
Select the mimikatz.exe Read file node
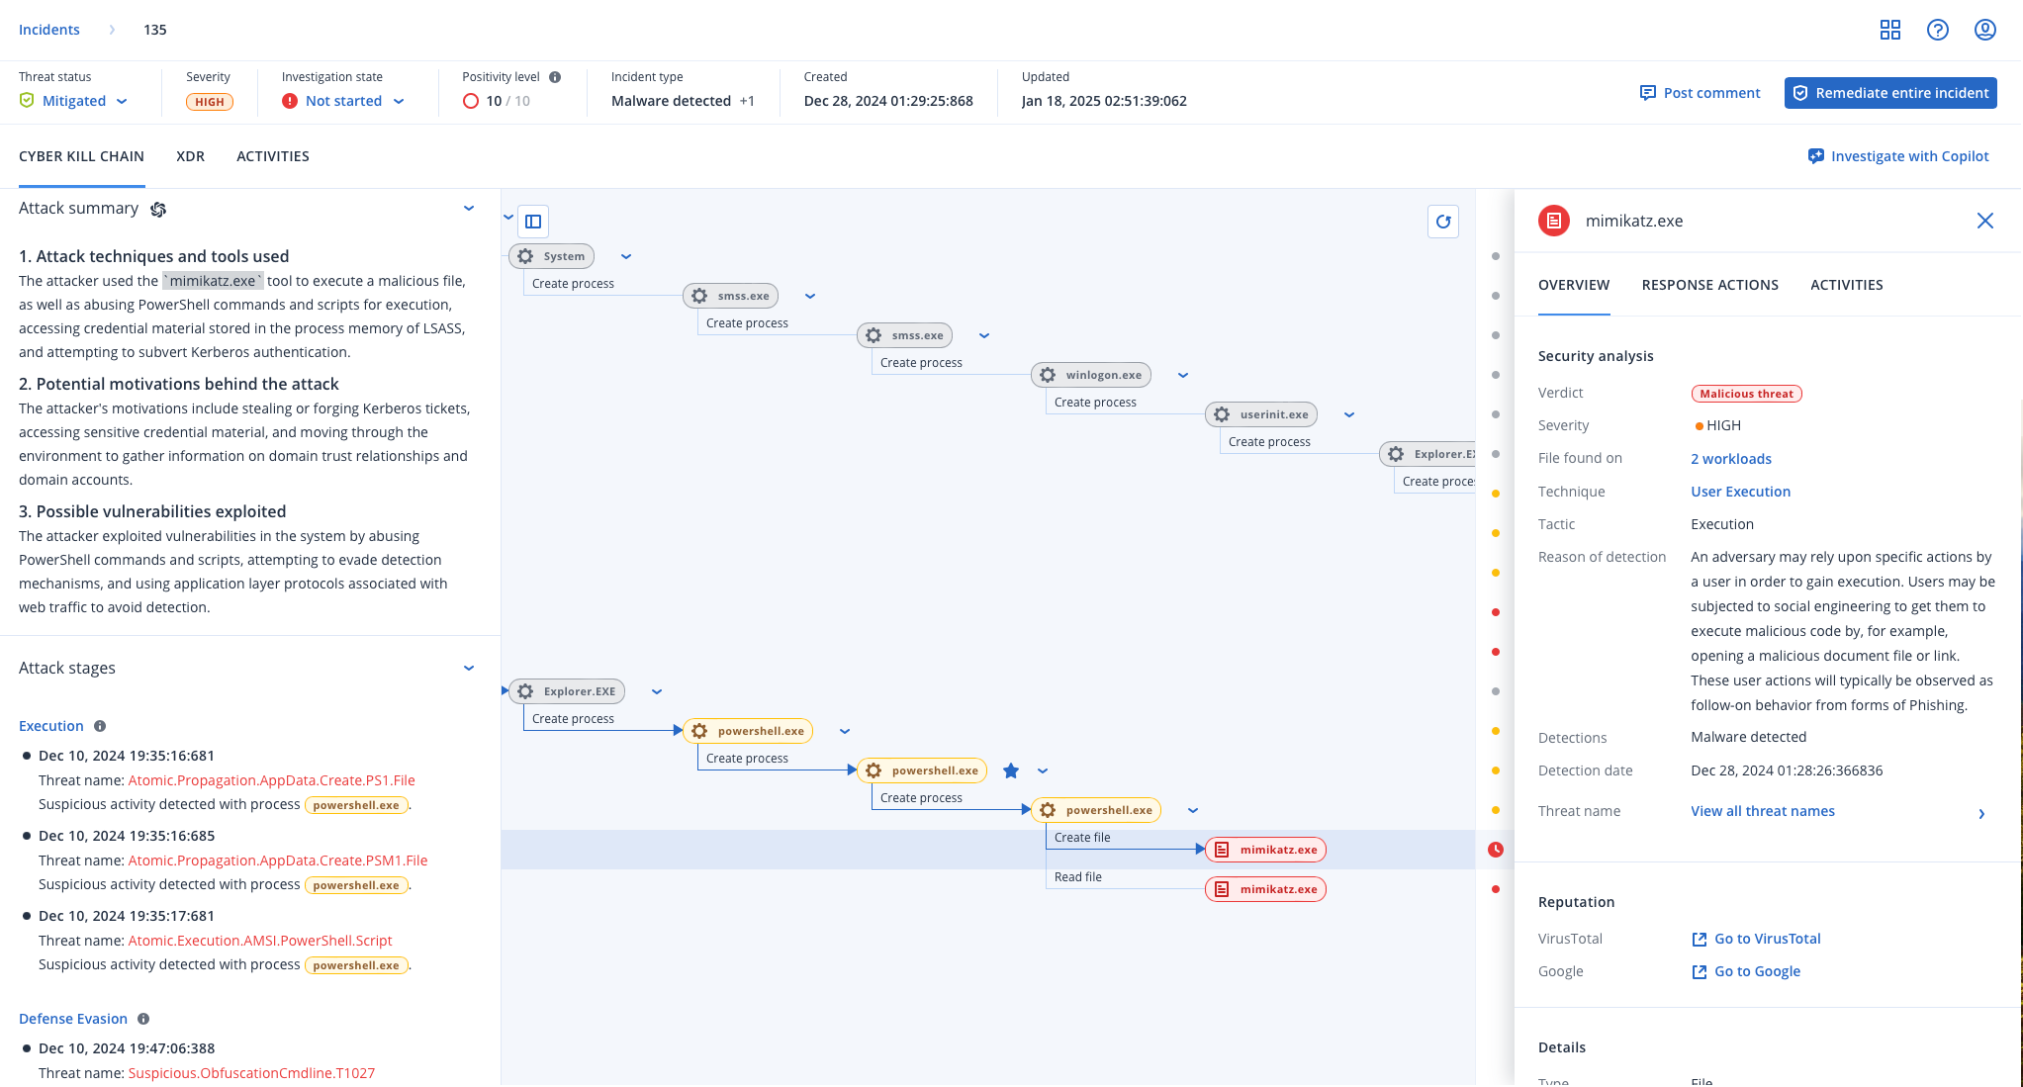(x=1265, y=889)
